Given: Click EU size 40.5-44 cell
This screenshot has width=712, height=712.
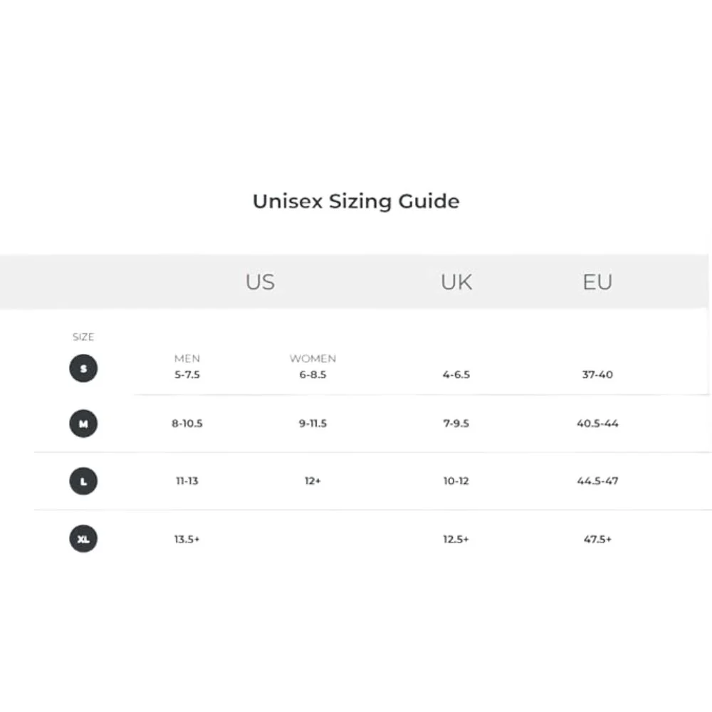Looking at the screenshot, I should click(597, 423).
